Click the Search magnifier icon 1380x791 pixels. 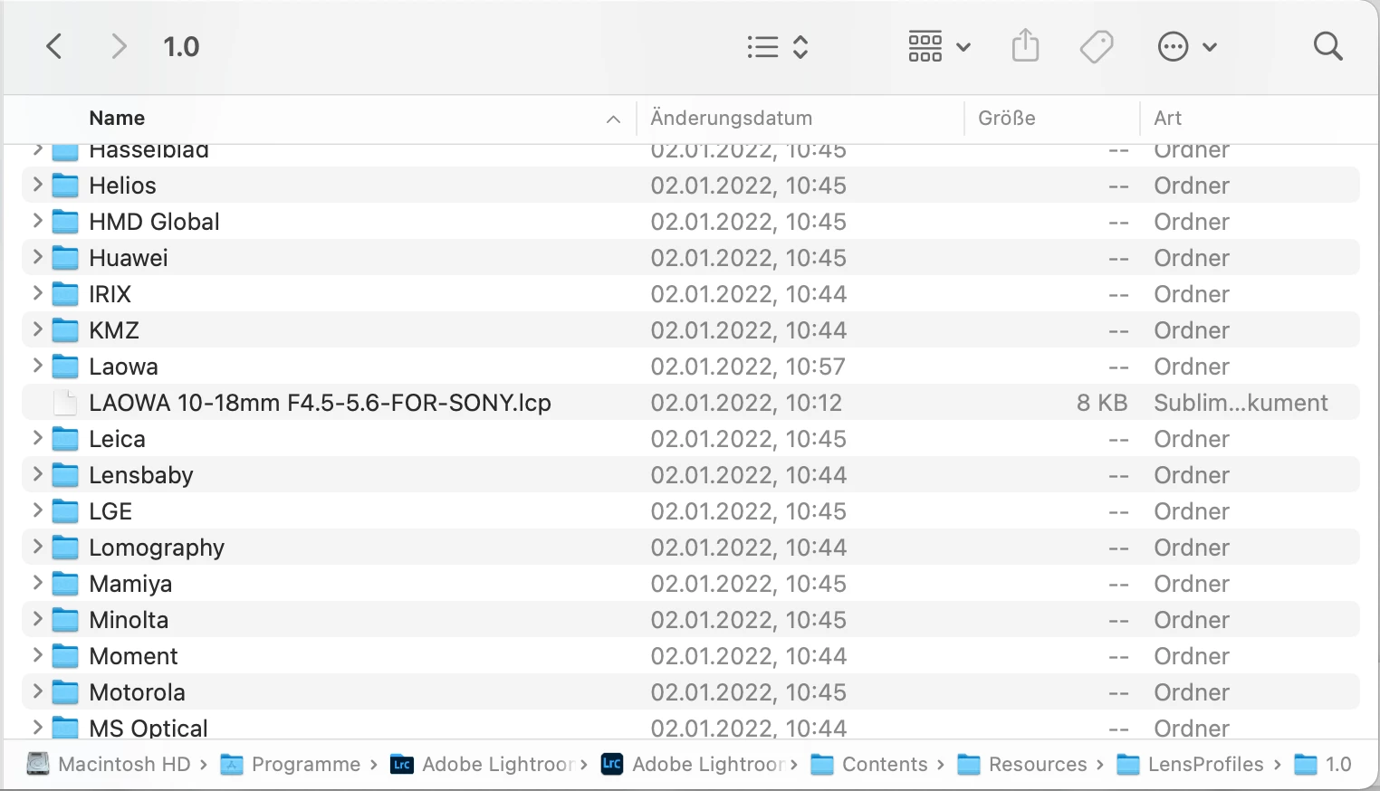click(1327, 46)
